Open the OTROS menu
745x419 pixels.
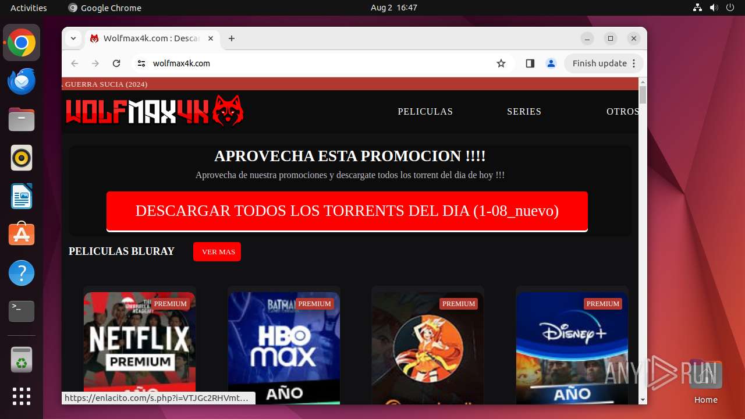point(622,111)
